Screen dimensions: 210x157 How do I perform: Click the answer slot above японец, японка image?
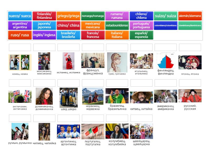pyautogui.click(x=190, y=47)
